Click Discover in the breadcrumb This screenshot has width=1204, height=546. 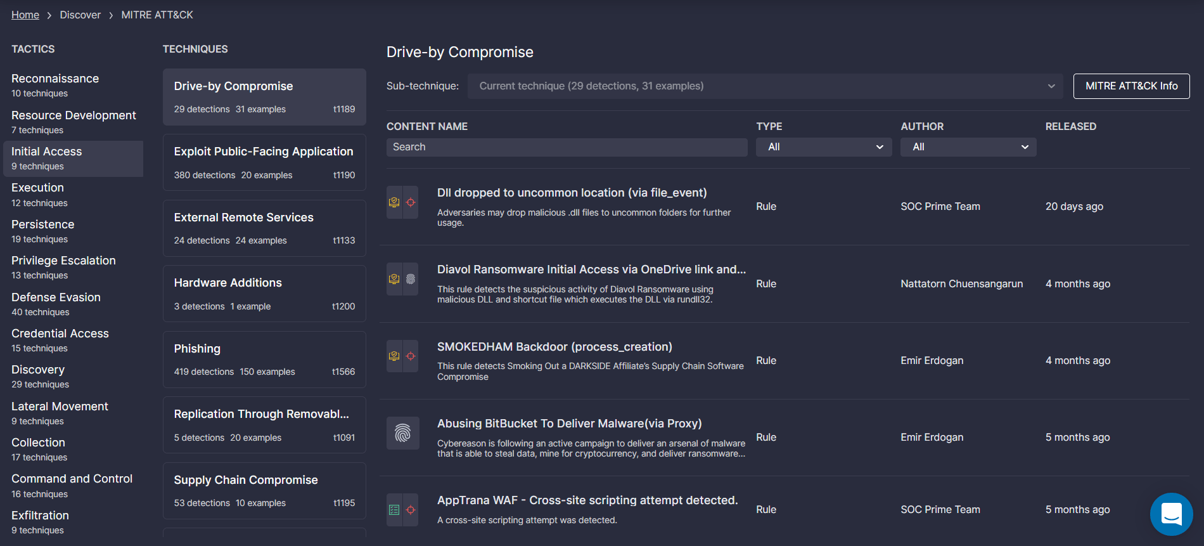click(x=80, y=15)
